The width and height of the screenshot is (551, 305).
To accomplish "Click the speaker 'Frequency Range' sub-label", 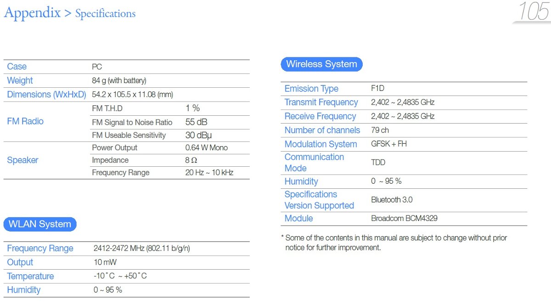I will pyautogui.click(x=121, y=173).
